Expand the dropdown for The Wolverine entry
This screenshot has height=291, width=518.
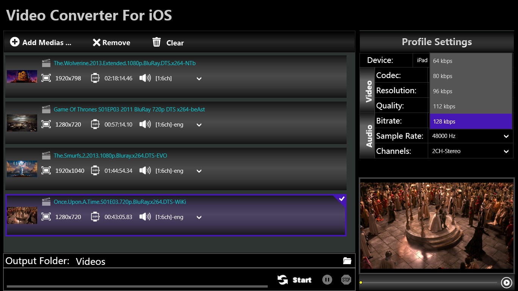199,78
